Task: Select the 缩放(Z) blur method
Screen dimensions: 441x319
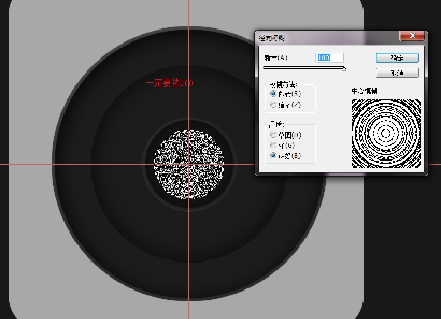Action: [x=274, y=105]
